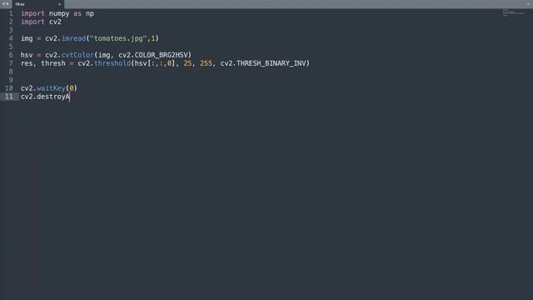Click the alias np on line 1
Viewport: 533px width, 300px height.
tap(90, 13)
